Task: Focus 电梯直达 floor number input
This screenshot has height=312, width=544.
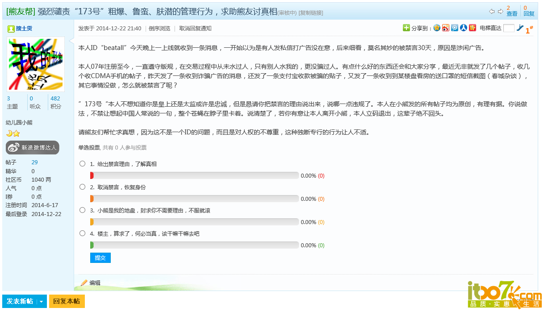Action: click(x=509, y=28)
